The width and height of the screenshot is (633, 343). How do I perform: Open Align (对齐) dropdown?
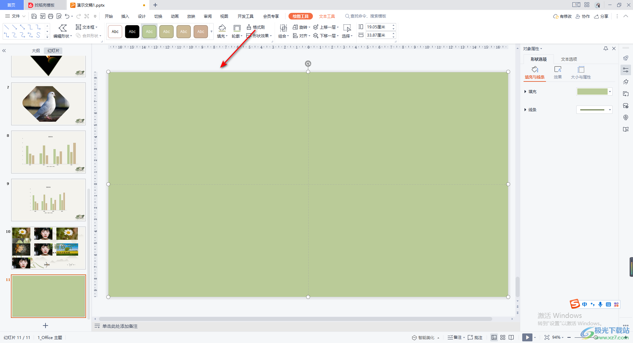point(301,36)
